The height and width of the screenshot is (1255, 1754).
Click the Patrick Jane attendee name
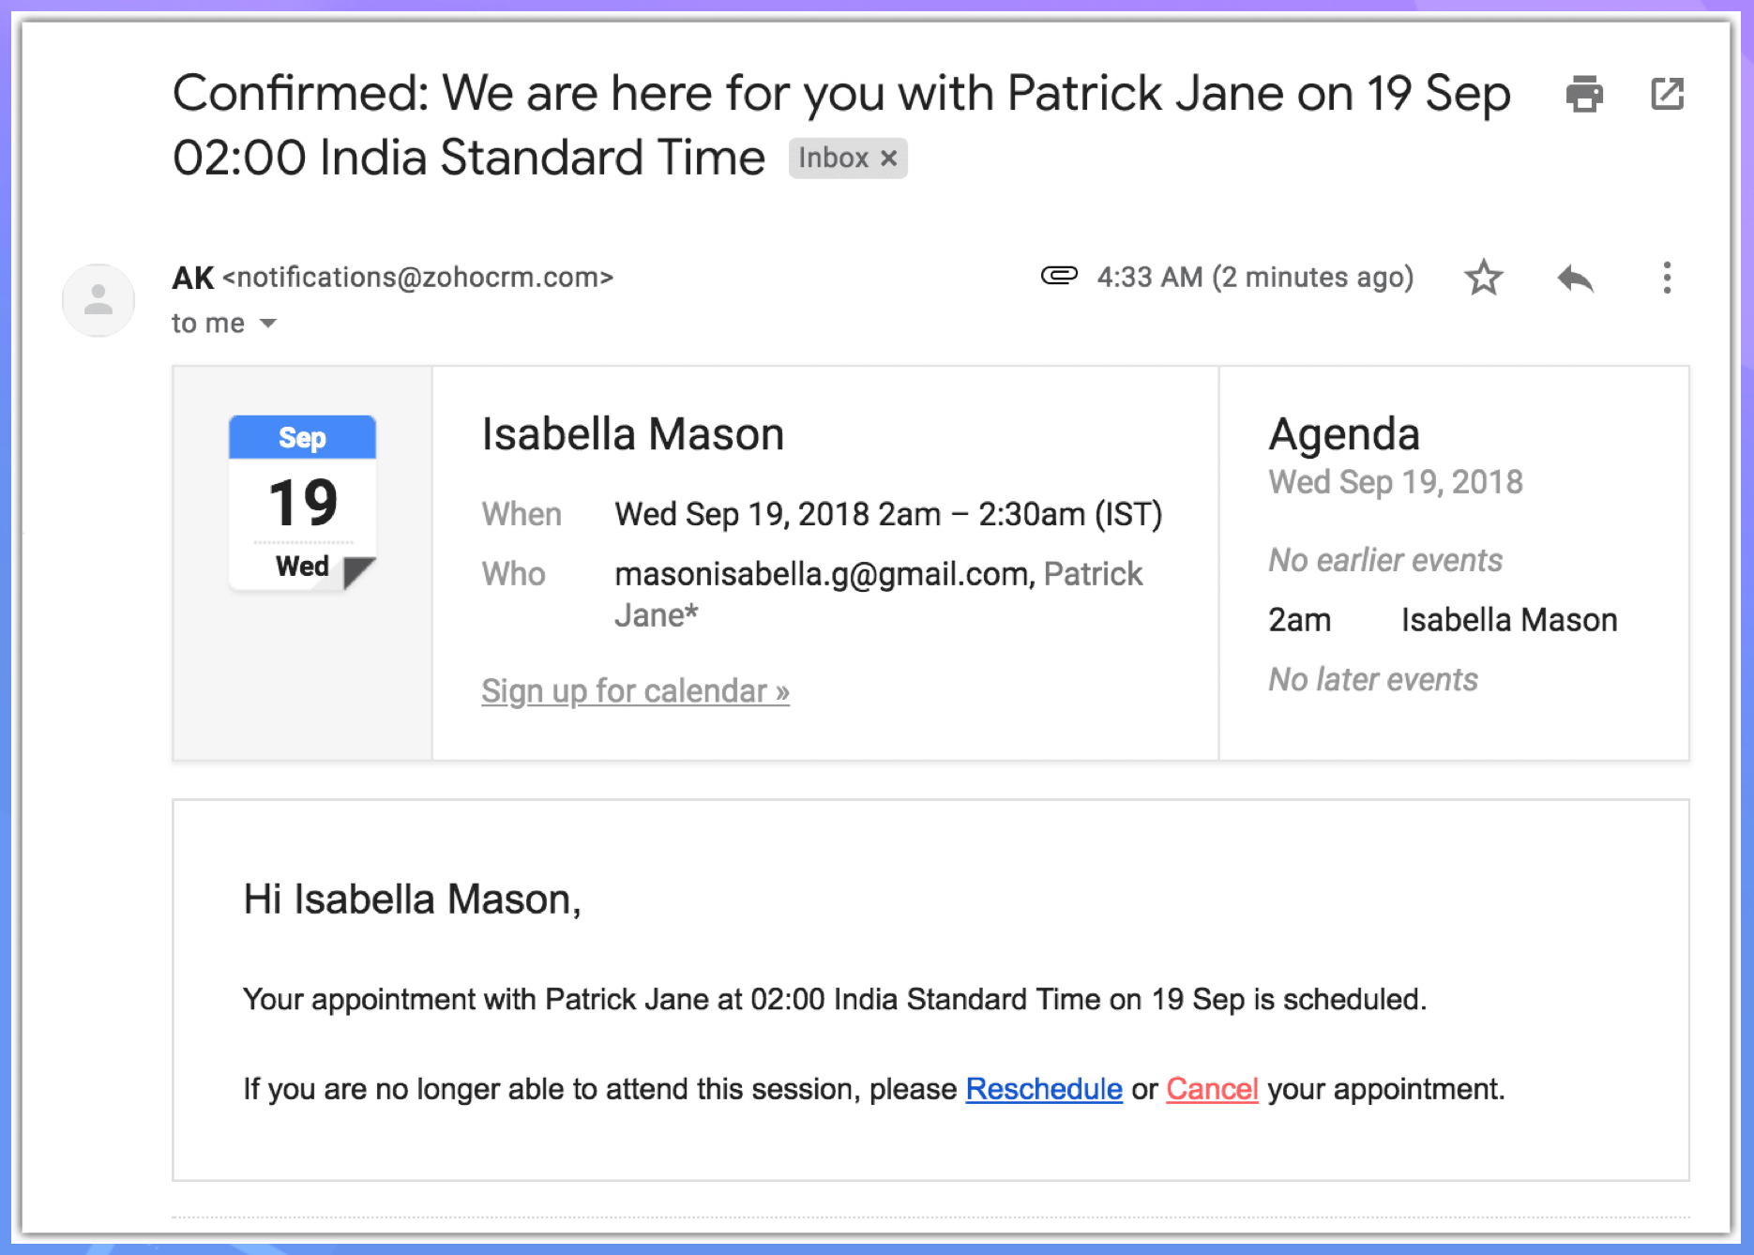[1093, 574]
